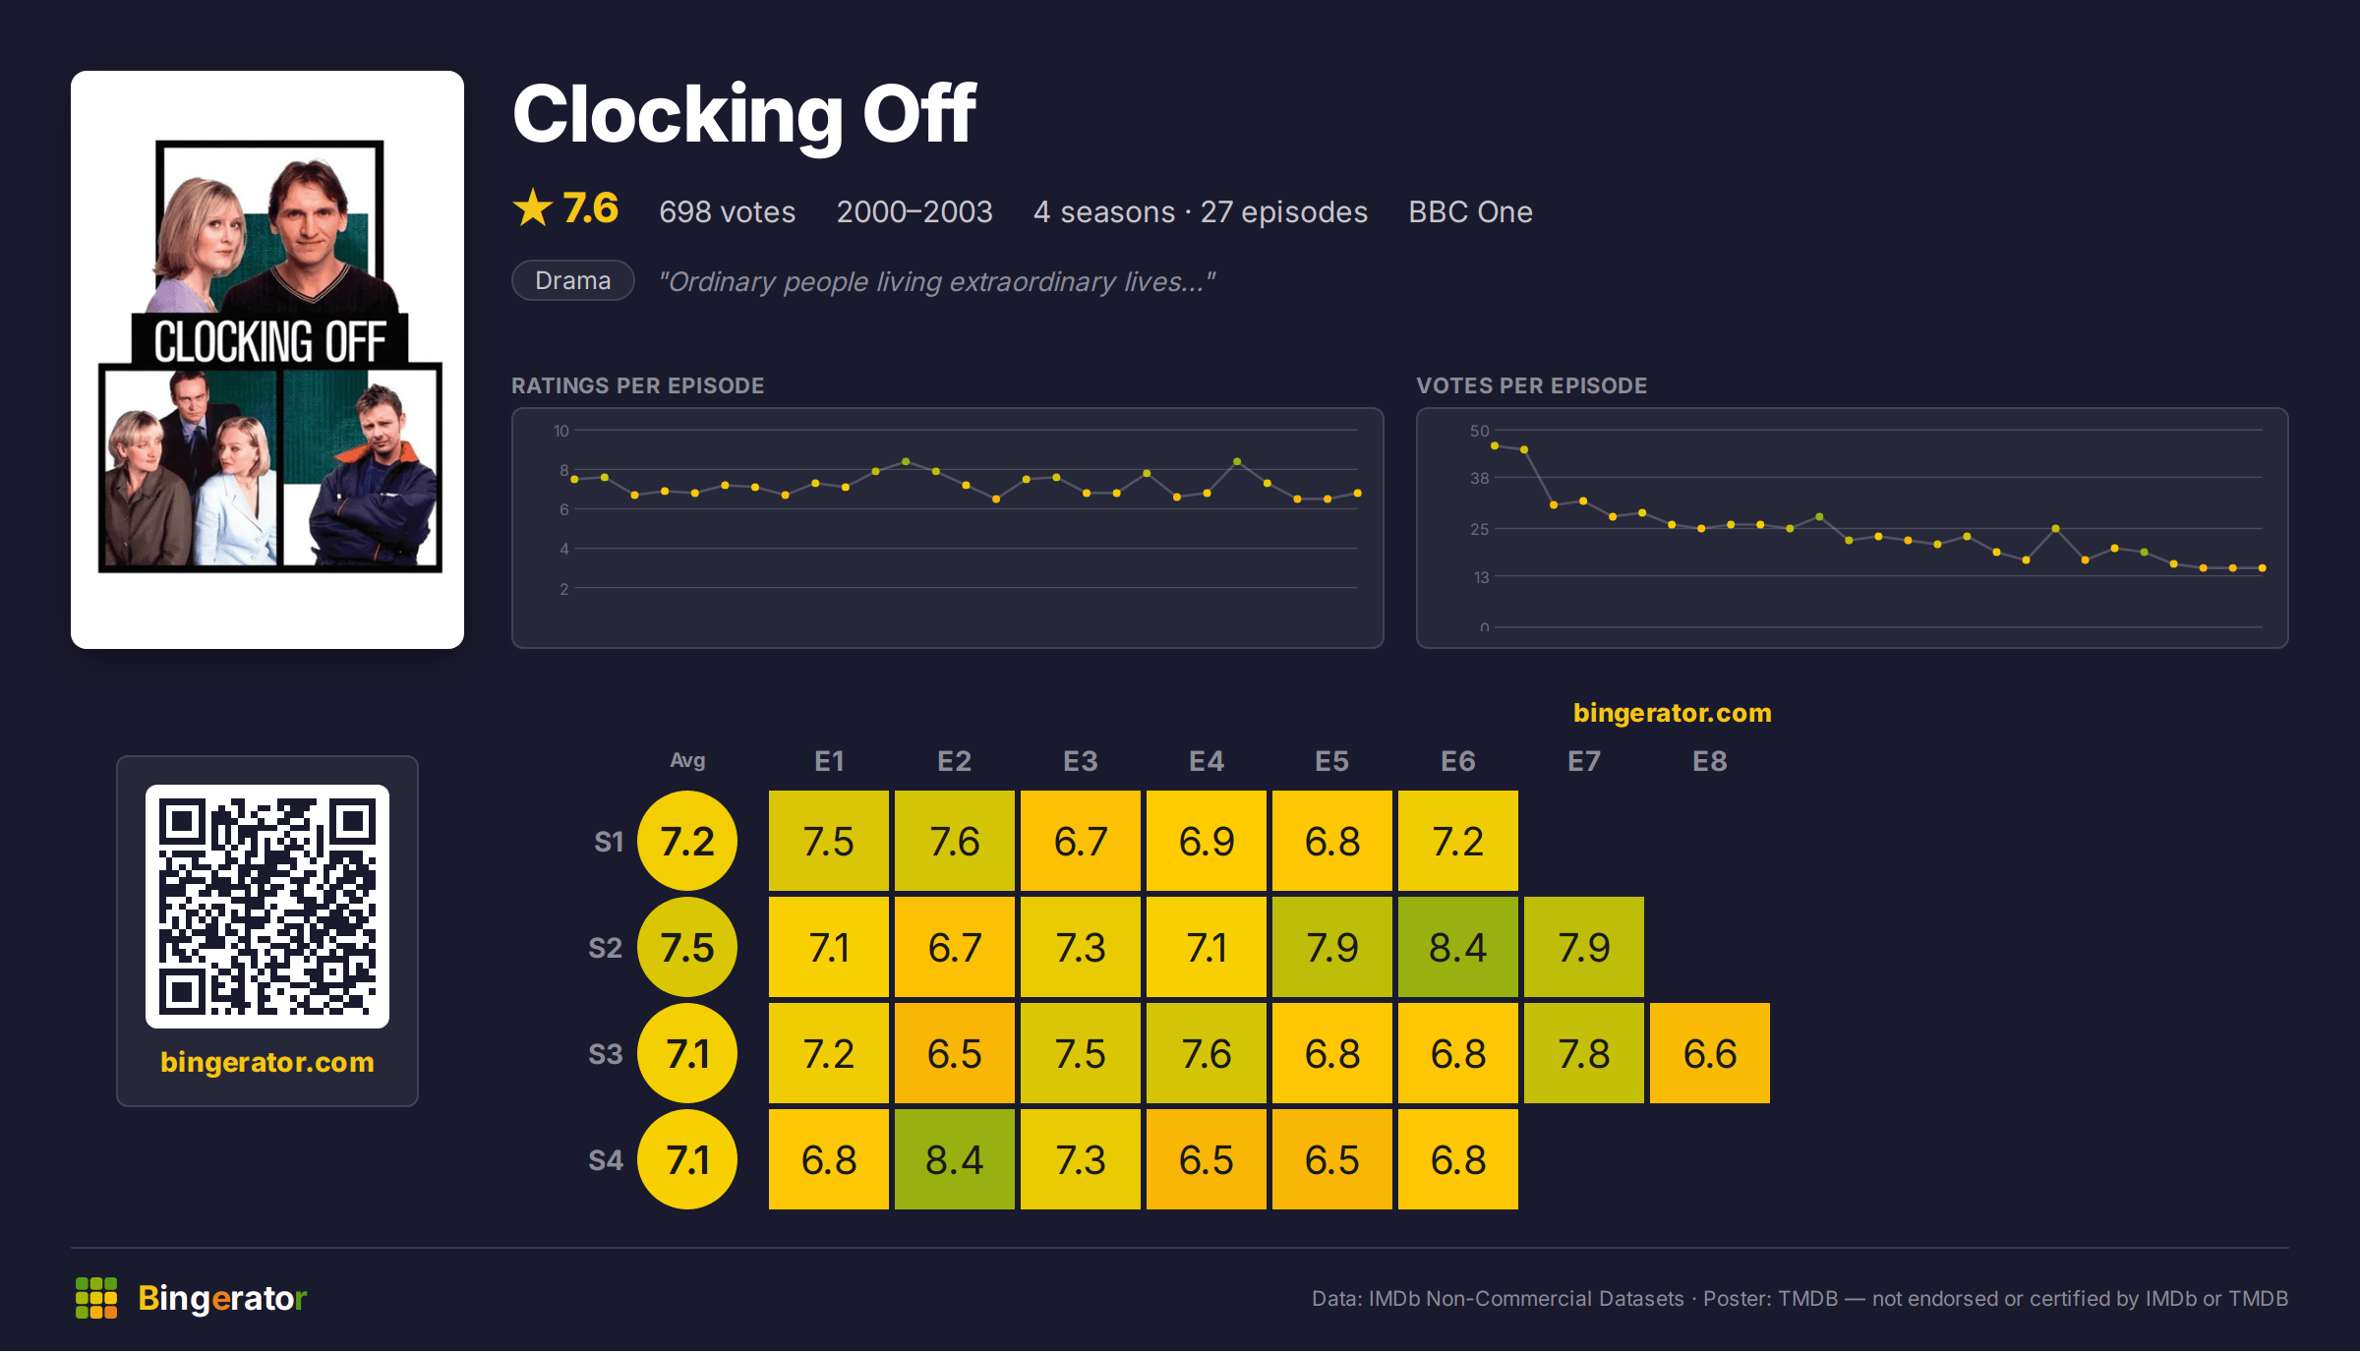Click the S1 average 7.2 circle
Viewport: 2360px width, 1353px height.
click(x=687, y=841)
